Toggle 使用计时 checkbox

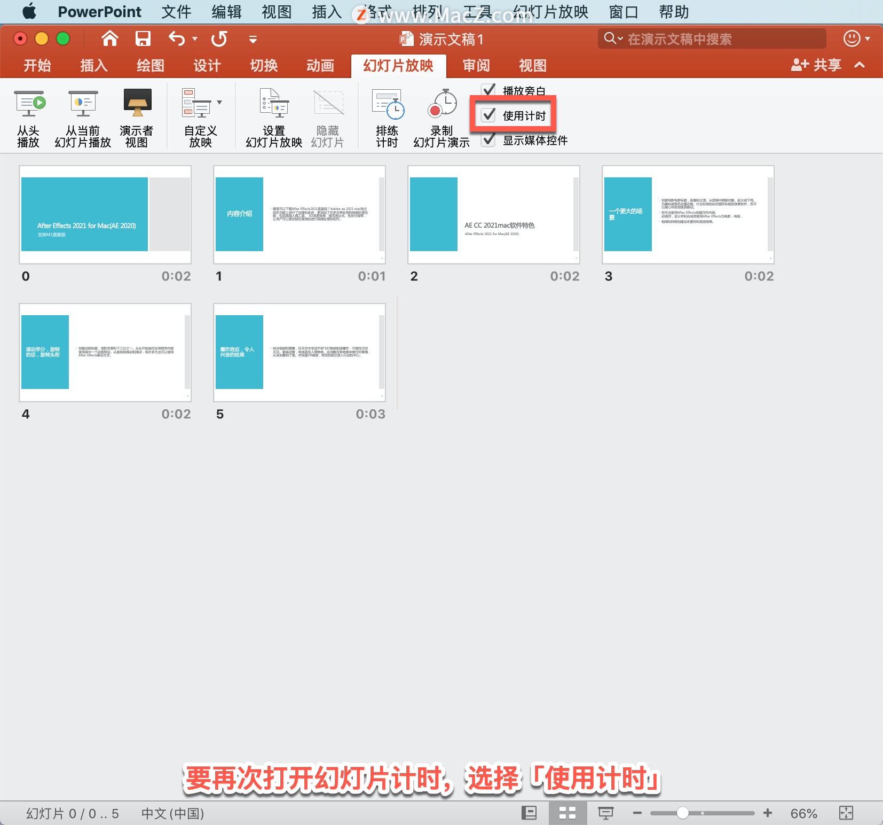(x=488, y=115)
